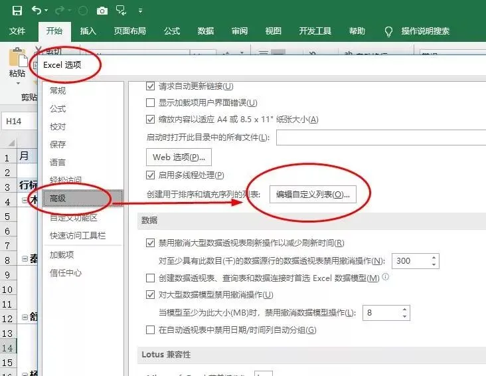Open the 粘贴 dropdown arrow
This screenshot has height=376, width=486.
pos(18,84)
